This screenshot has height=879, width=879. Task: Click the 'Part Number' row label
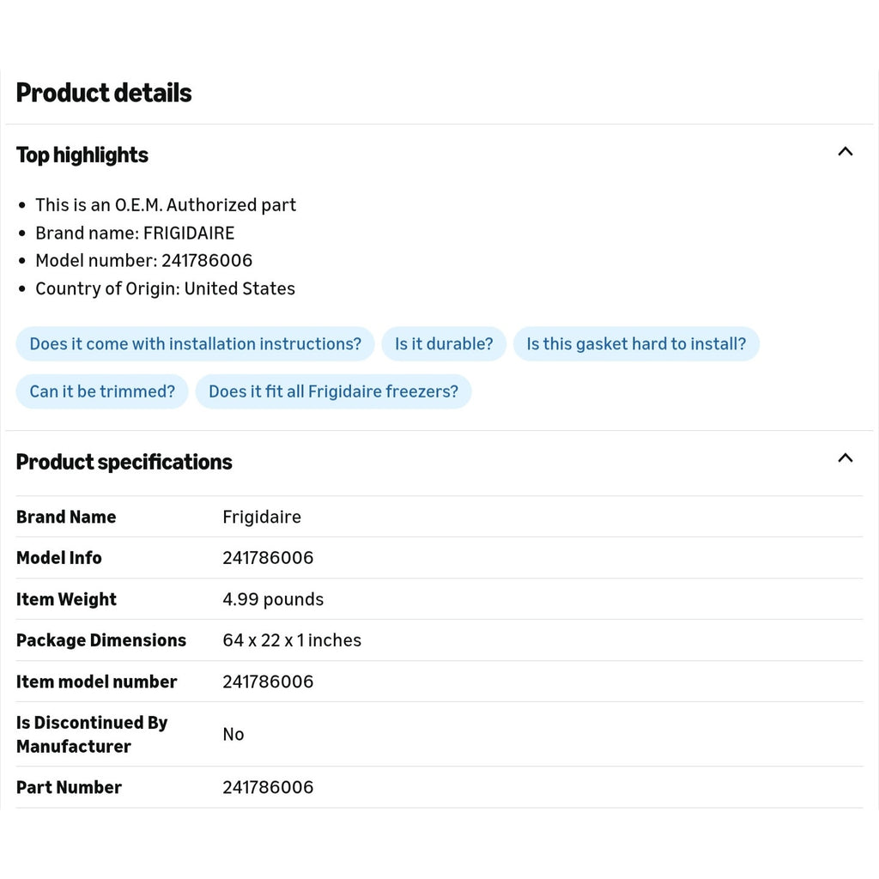[x=69, y=788]
